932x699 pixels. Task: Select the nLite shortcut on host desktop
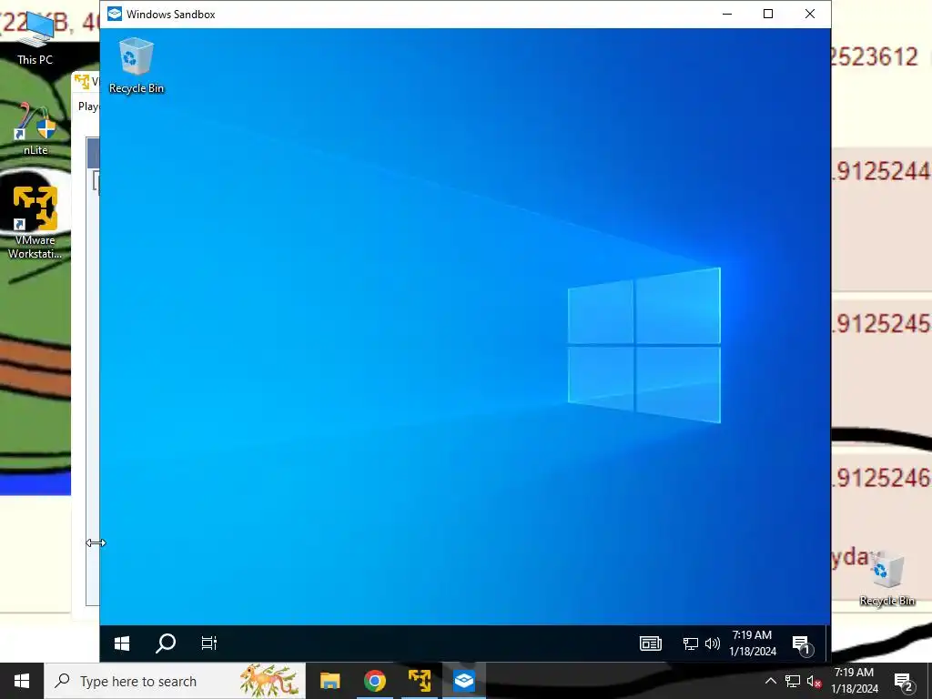click(x=35, y=128)
